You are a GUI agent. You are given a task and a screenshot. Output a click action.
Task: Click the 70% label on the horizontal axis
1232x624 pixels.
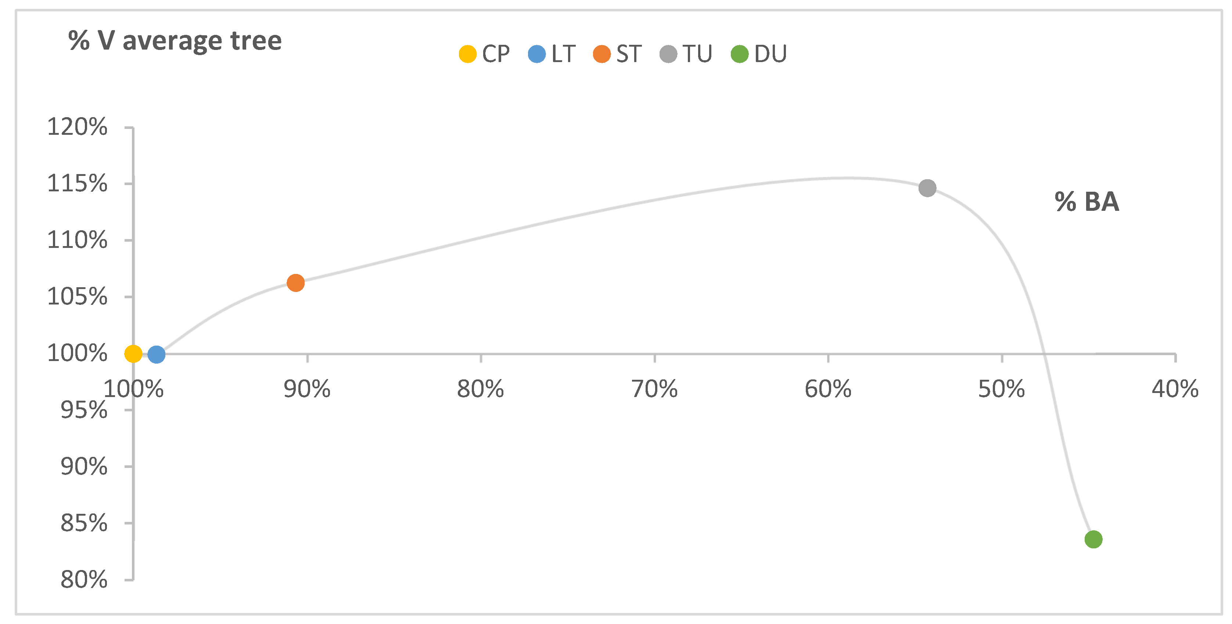[x=654, y=389]
